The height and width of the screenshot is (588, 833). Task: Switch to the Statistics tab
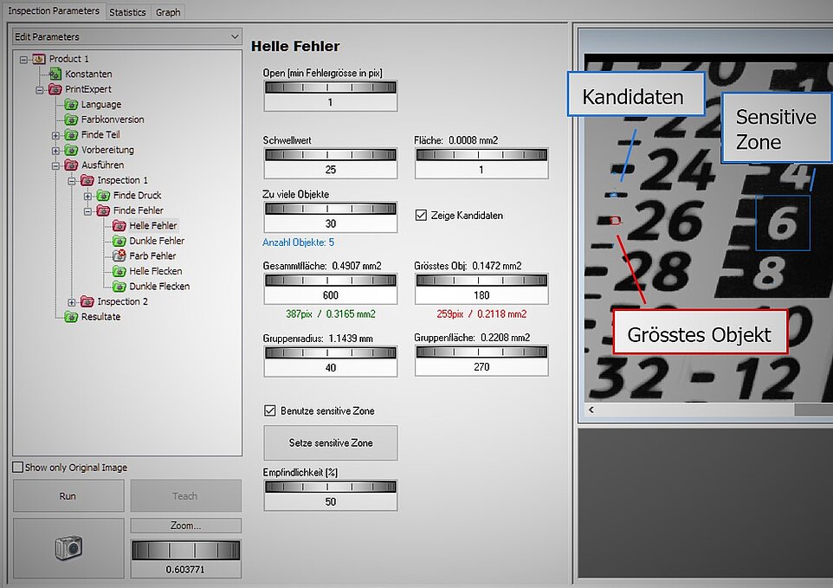pos(127,12)
